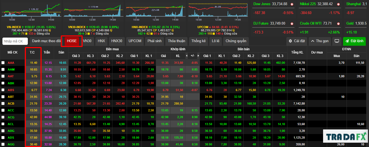This screenshot has height=147, width=369.
Task: Open the Thống kê tab
Action: 199,41
